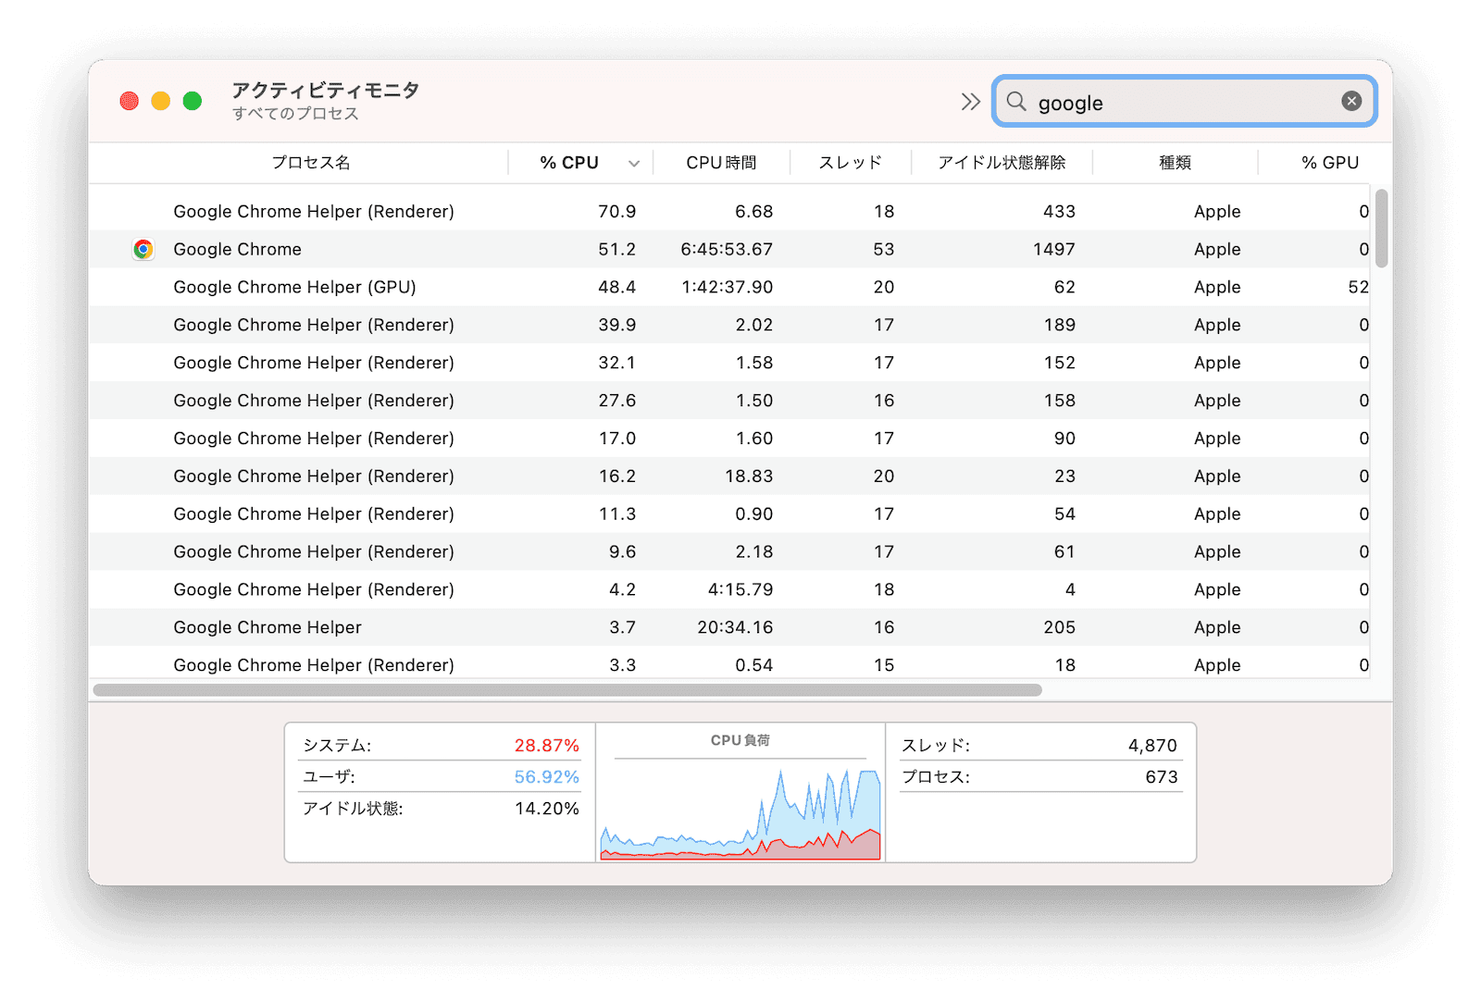Select Renderer row with 70.9 CPU
1481x1002 pixels.
pos(729,211)
